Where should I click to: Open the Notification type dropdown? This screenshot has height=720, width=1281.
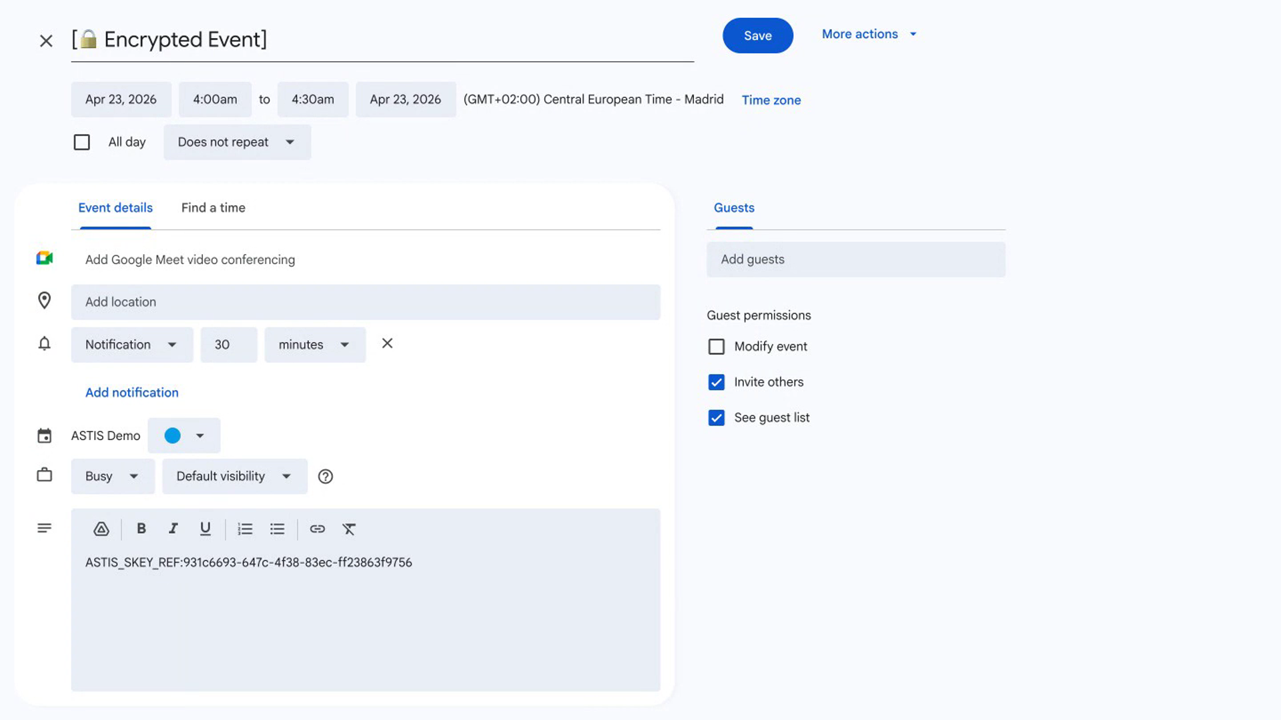click(x=132, y=345)
